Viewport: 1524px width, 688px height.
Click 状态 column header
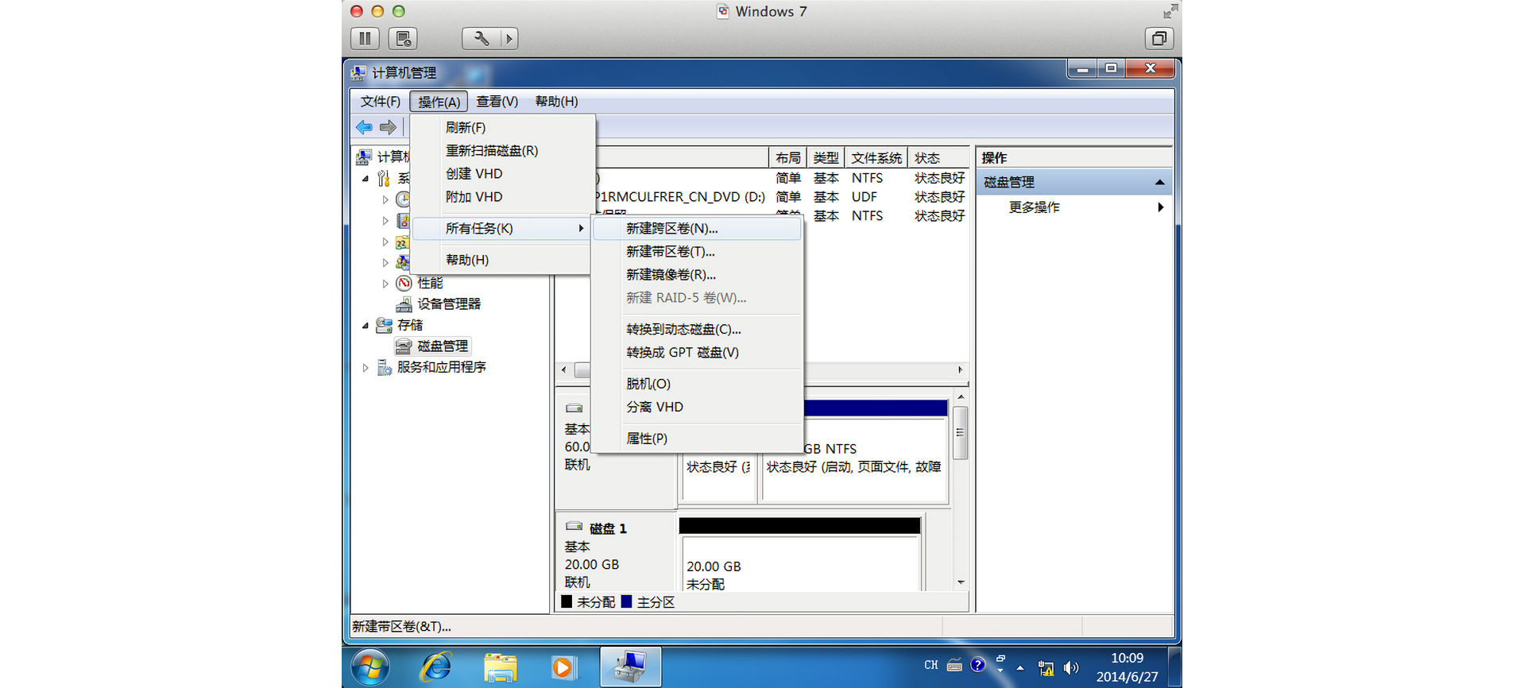coord(938,158)
